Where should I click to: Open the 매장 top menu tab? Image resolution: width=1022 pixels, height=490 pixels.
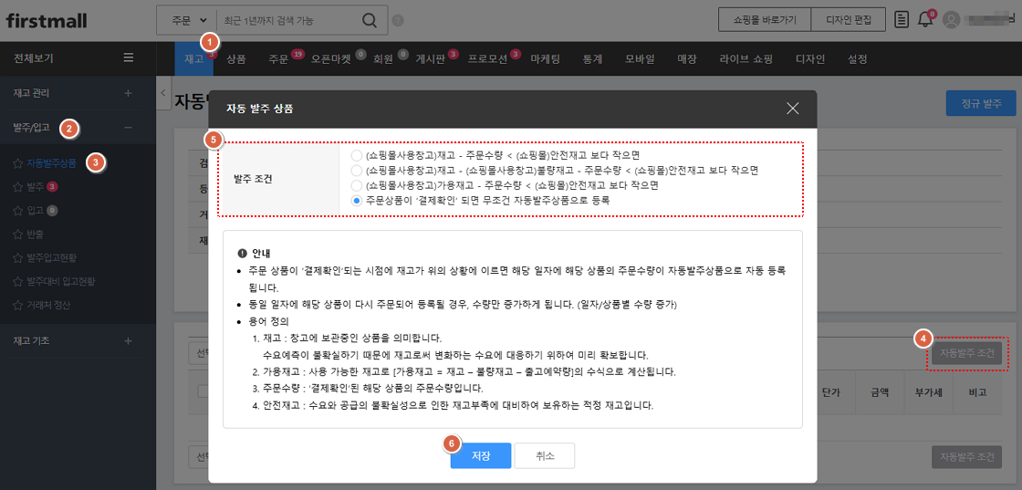(x=687, y=59)
